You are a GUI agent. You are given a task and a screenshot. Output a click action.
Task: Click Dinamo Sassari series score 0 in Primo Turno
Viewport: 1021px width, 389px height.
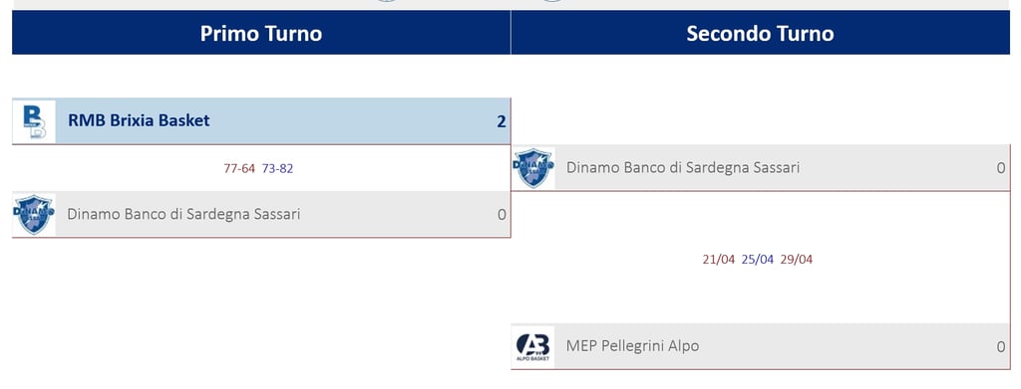(x=502, y=214)
